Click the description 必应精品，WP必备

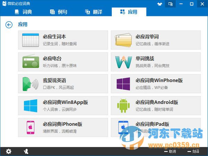coord(152,87)
